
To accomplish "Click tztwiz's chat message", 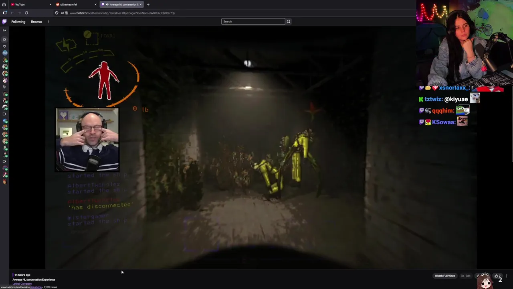I will point(449,99).
